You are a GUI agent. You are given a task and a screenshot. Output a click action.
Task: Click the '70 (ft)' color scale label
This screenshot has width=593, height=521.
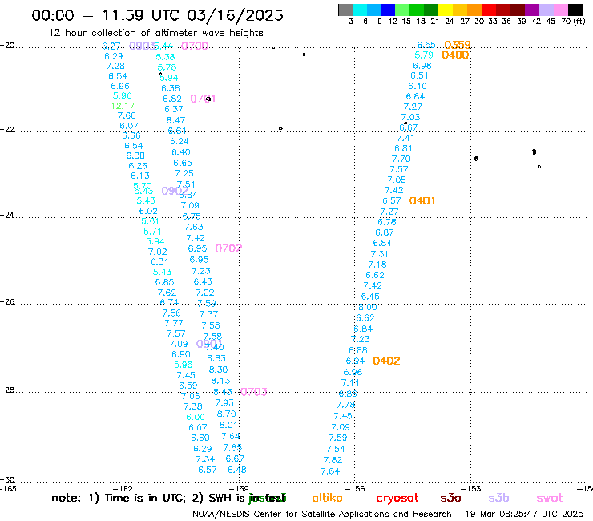(x=573, y=22)
